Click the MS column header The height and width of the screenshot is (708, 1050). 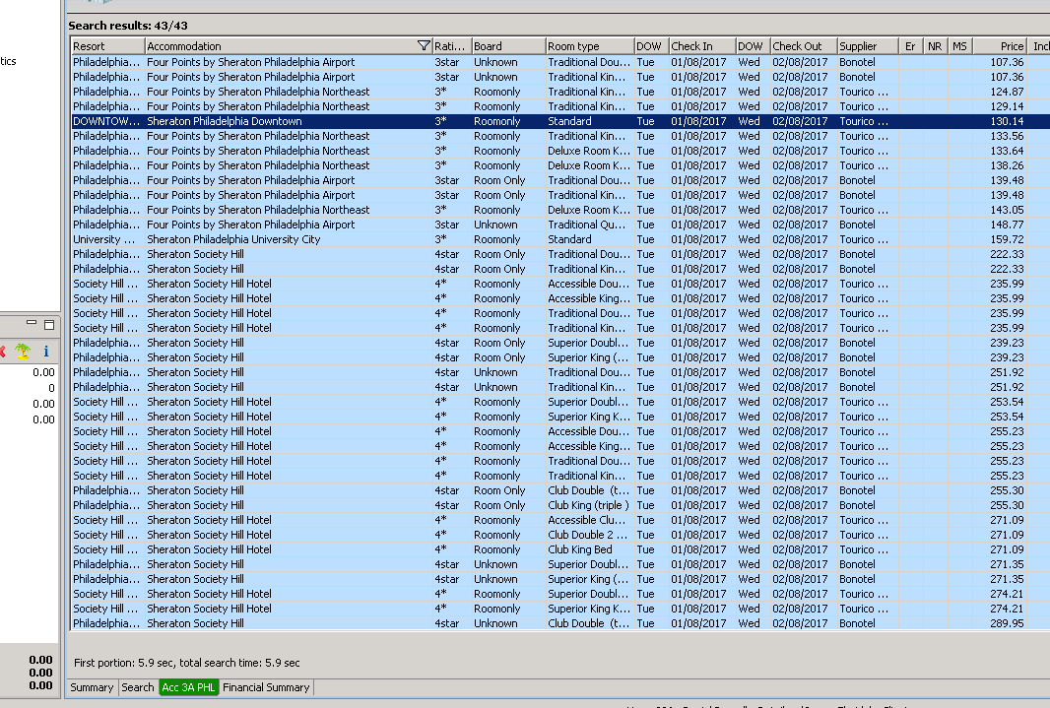pyautogui.click(x=959, y=46)
